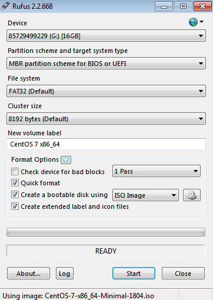
Task: Click the select ISO disc drive icon
Action: click(x=192, y=195)
